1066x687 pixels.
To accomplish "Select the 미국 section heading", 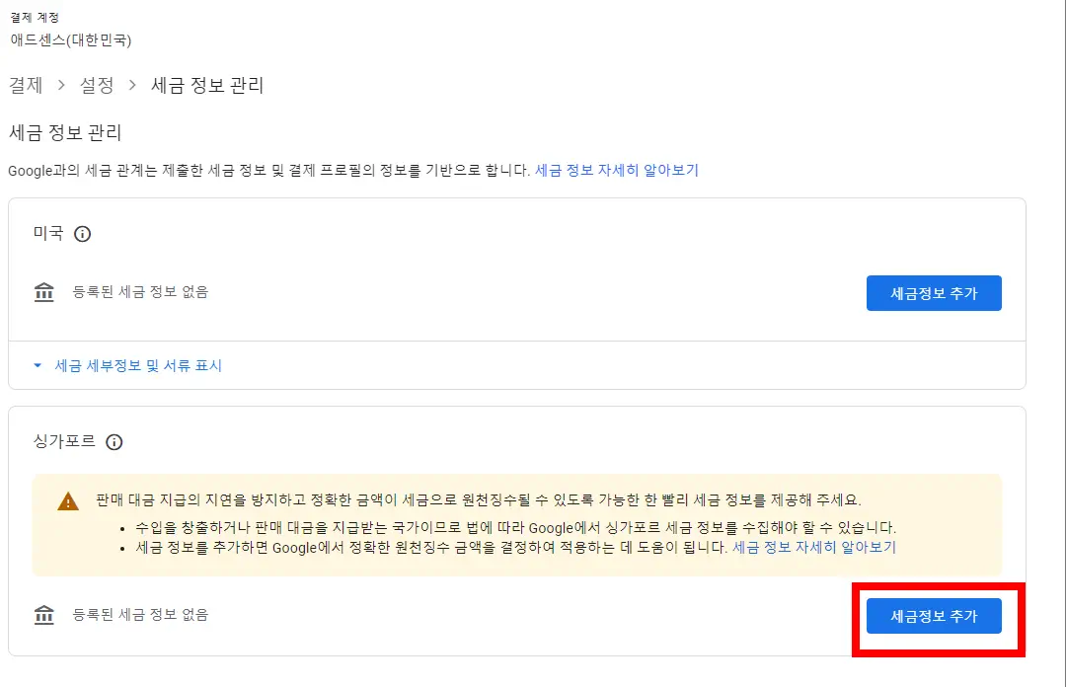I will [46, 234].
